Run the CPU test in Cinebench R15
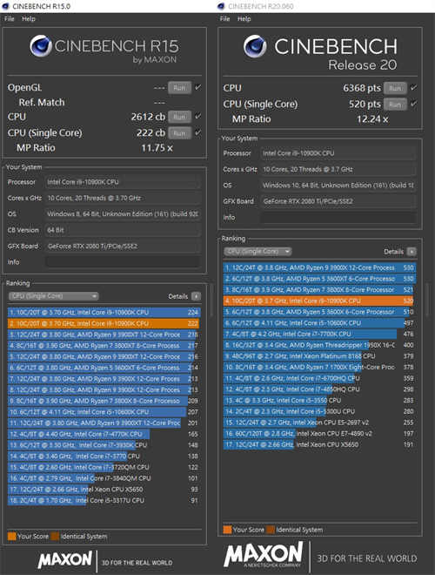Screen dimensions: 435x575 pyautogui.click(x=179, y=117)
